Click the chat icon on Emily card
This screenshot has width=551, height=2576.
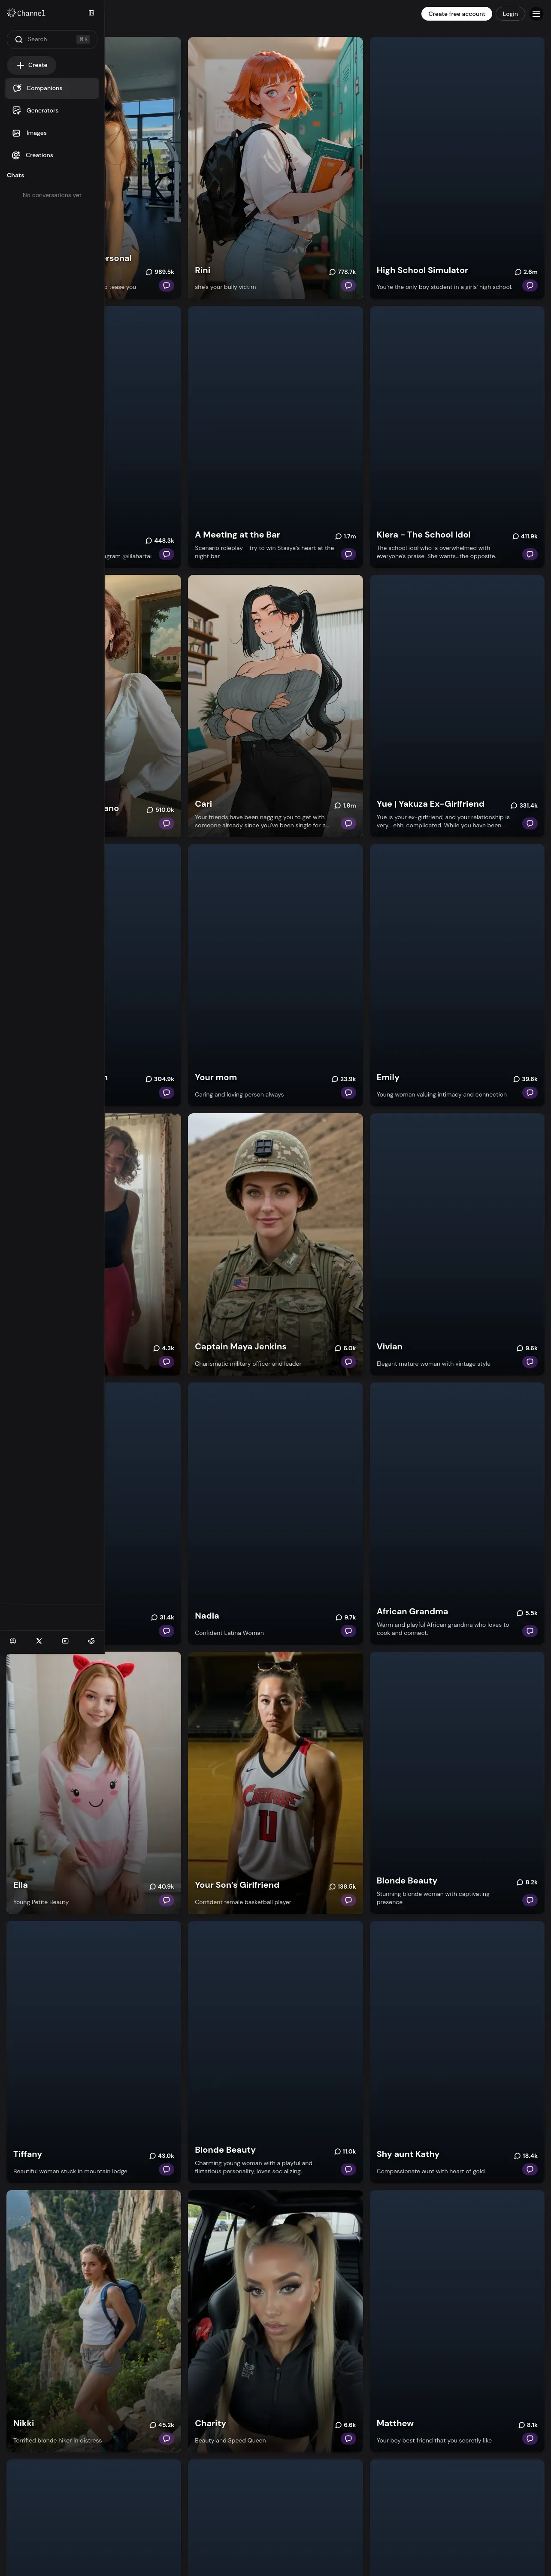[x=530, y=1093]
